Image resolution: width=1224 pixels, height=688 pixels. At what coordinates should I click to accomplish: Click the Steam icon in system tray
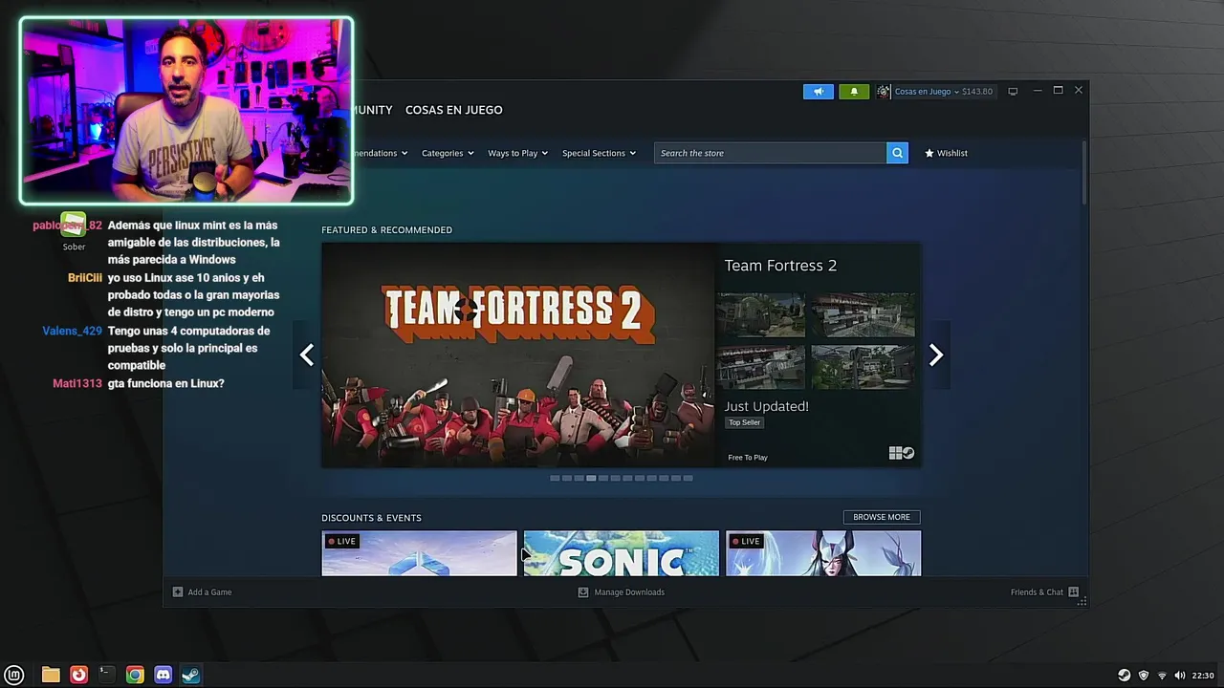point(1125,676)
